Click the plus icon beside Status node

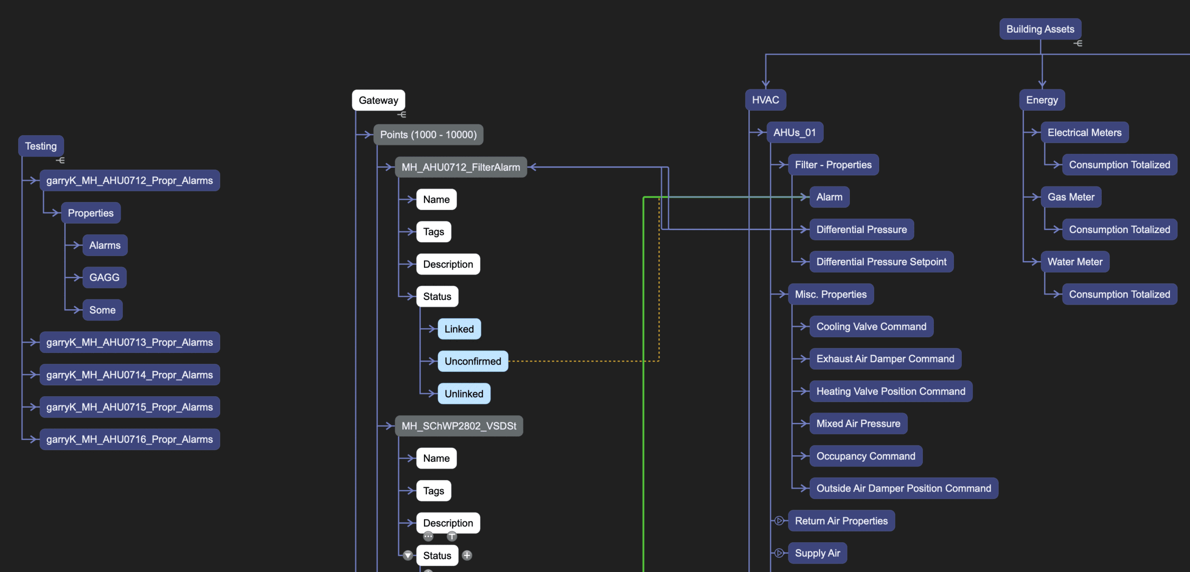coord(467,555)
